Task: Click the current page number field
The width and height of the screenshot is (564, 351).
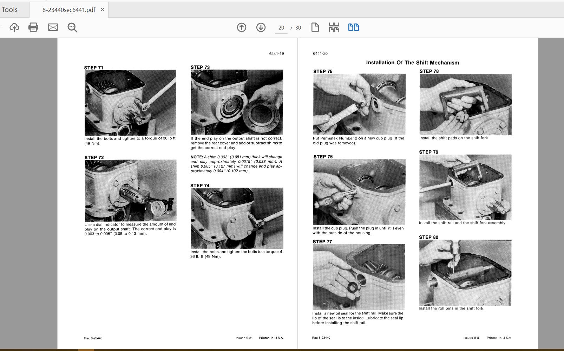Action: point(281,28)
